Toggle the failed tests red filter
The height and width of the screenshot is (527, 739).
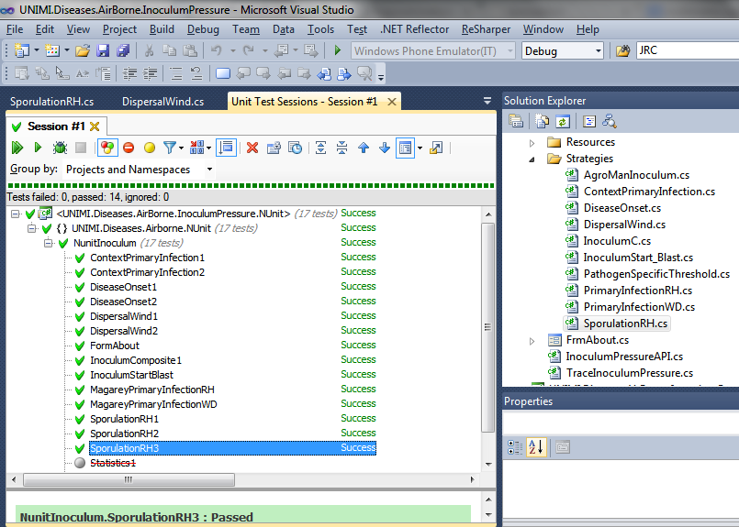point(129,148)
